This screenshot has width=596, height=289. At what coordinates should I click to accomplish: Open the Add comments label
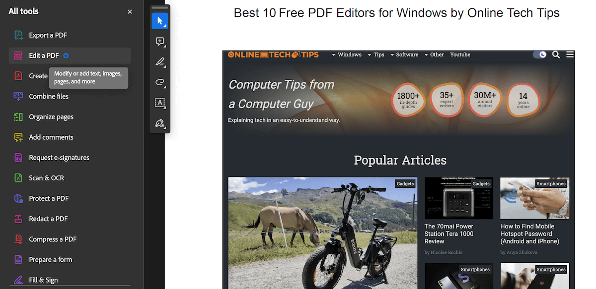click(x=51, y=137)
